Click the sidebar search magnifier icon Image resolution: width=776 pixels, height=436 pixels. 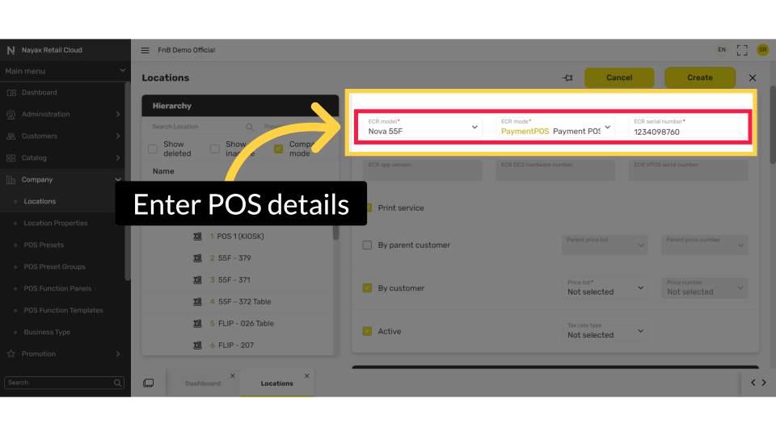pyautogui.click(x=117, y=383)
